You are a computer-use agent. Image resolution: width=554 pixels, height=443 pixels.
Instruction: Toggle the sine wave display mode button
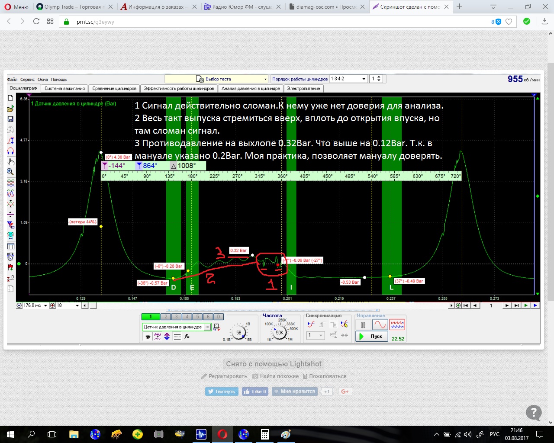point(380,324)
